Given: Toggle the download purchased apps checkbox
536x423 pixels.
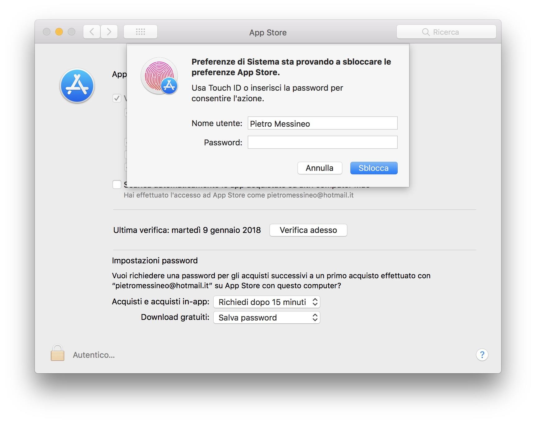Looking at the screenshot, I should [117, 184].
